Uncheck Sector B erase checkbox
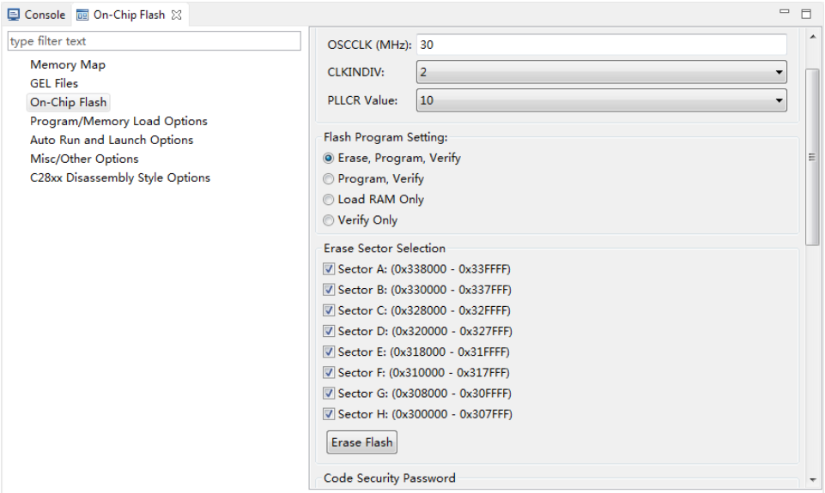This screenshot has height=493, width=825. point(329,290)
